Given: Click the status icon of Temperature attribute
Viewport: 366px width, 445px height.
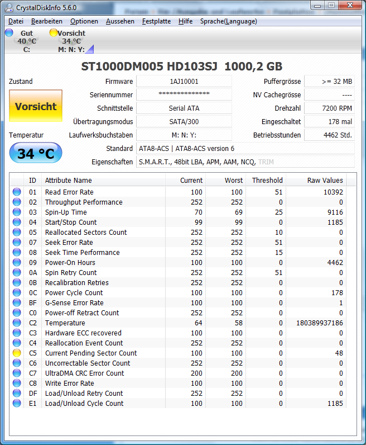Looking at the screenshot, I should point(17,323).
